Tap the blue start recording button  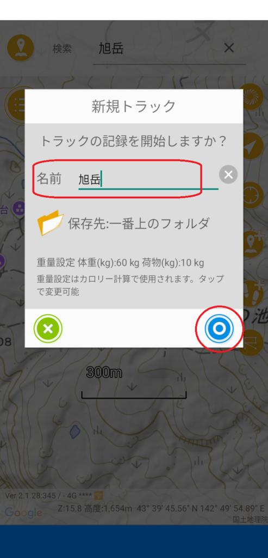tap(219, 329)
